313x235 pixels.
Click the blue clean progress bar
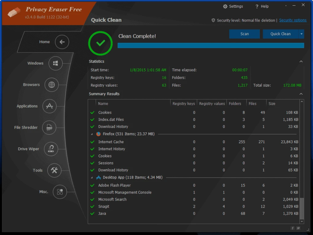coord(211,45)
